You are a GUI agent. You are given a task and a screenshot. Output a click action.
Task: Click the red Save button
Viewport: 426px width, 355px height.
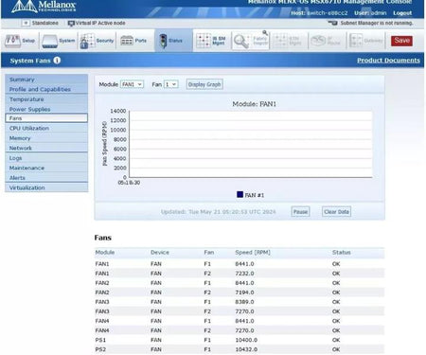tap(401, 41)
